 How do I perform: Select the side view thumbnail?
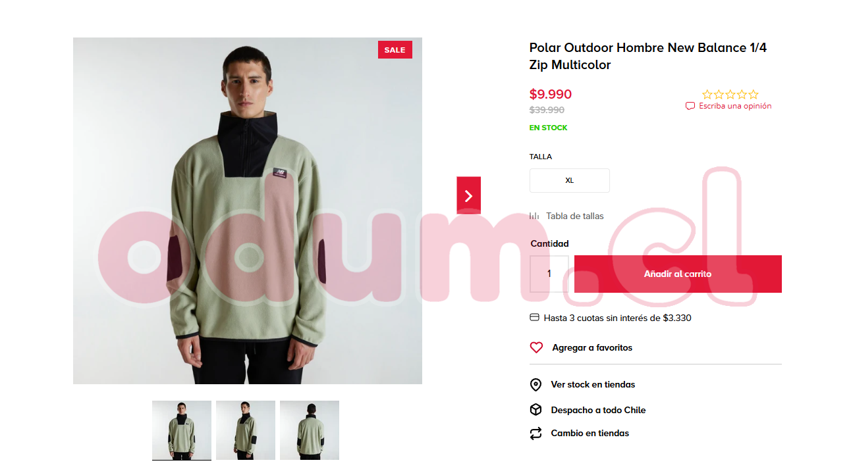pos(246,430)
